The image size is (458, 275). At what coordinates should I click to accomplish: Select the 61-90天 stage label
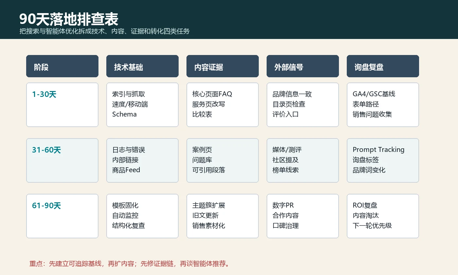46,206
